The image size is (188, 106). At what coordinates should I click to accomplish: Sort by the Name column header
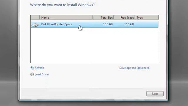(66, 18)
